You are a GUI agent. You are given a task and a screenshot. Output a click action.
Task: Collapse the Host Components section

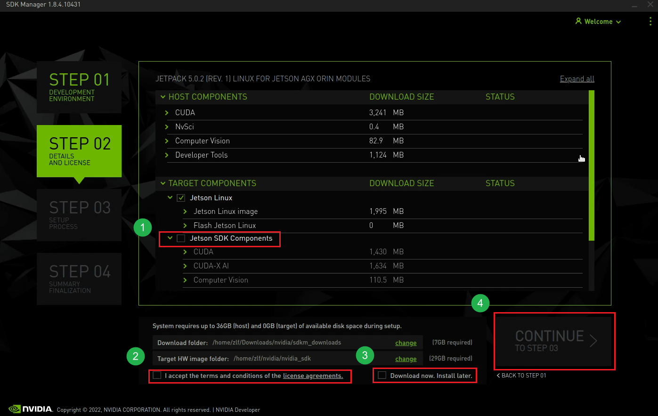pos(163,97)
